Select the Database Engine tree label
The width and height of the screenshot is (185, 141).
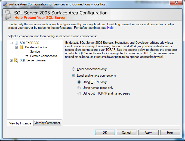click(36, 47)
